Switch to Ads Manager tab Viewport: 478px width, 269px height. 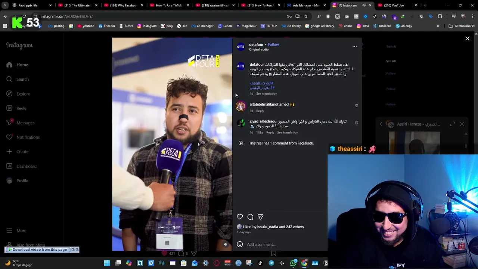pyautogui.click(x=306, y=5)
